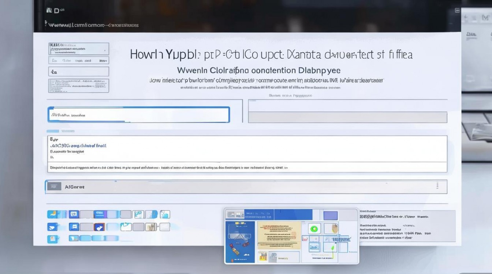Open the three-dot menu on AfGnrue bar
The image size is (492, 274).
437,186
